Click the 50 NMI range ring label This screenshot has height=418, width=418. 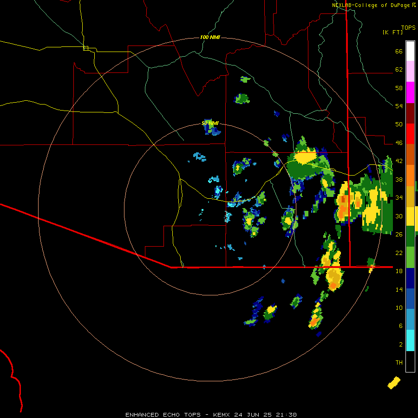pyautogui.click(x=210, y=123)
